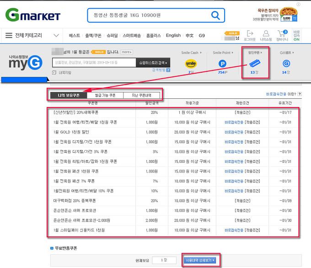Open the 베스트 menu
Image resolution: width=311 pixels, height=268 pixels.
tap(75, 36)
